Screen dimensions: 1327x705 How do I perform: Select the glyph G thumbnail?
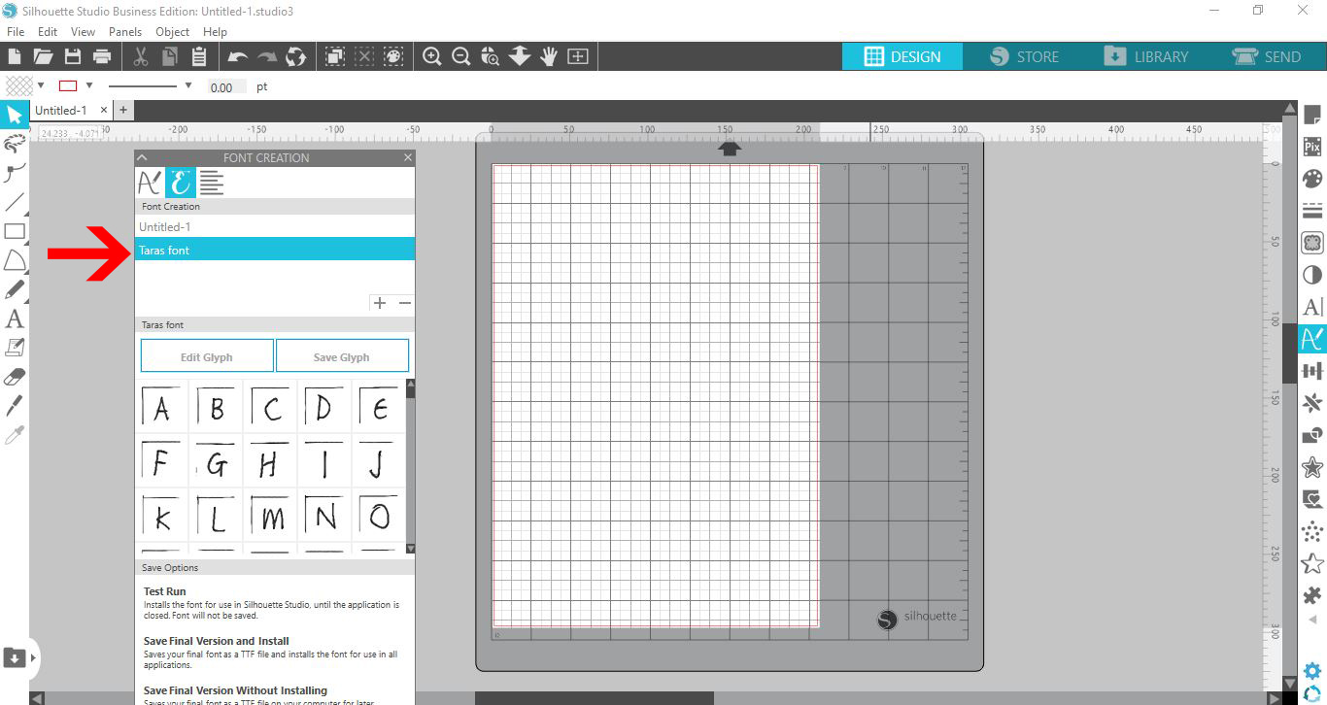pyautogui.click(x=217, y=462)
